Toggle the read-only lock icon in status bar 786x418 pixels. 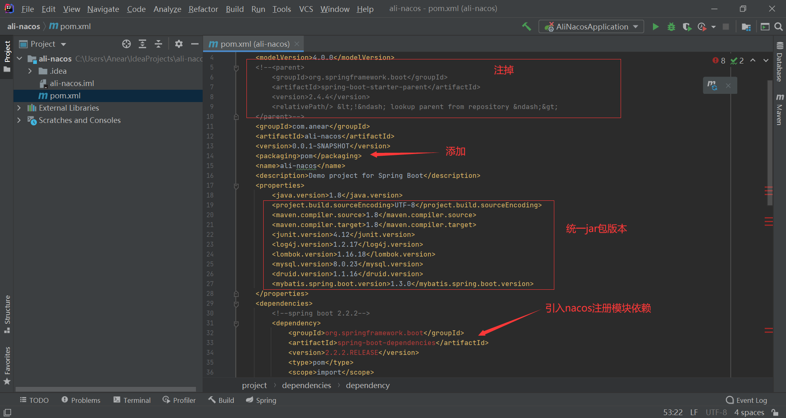775,412
